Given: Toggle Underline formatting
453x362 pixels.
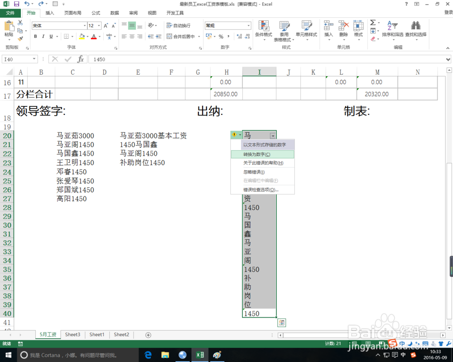Looking at the screenshot, I should [51, 36].
